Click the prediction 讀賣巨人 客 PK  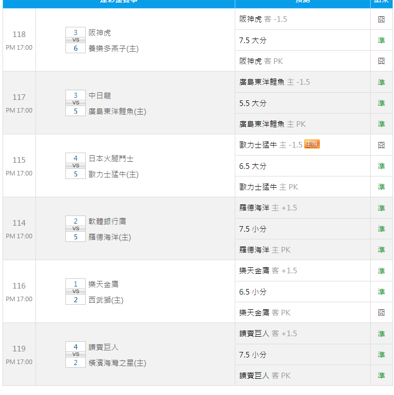click(x=265, y=375)
